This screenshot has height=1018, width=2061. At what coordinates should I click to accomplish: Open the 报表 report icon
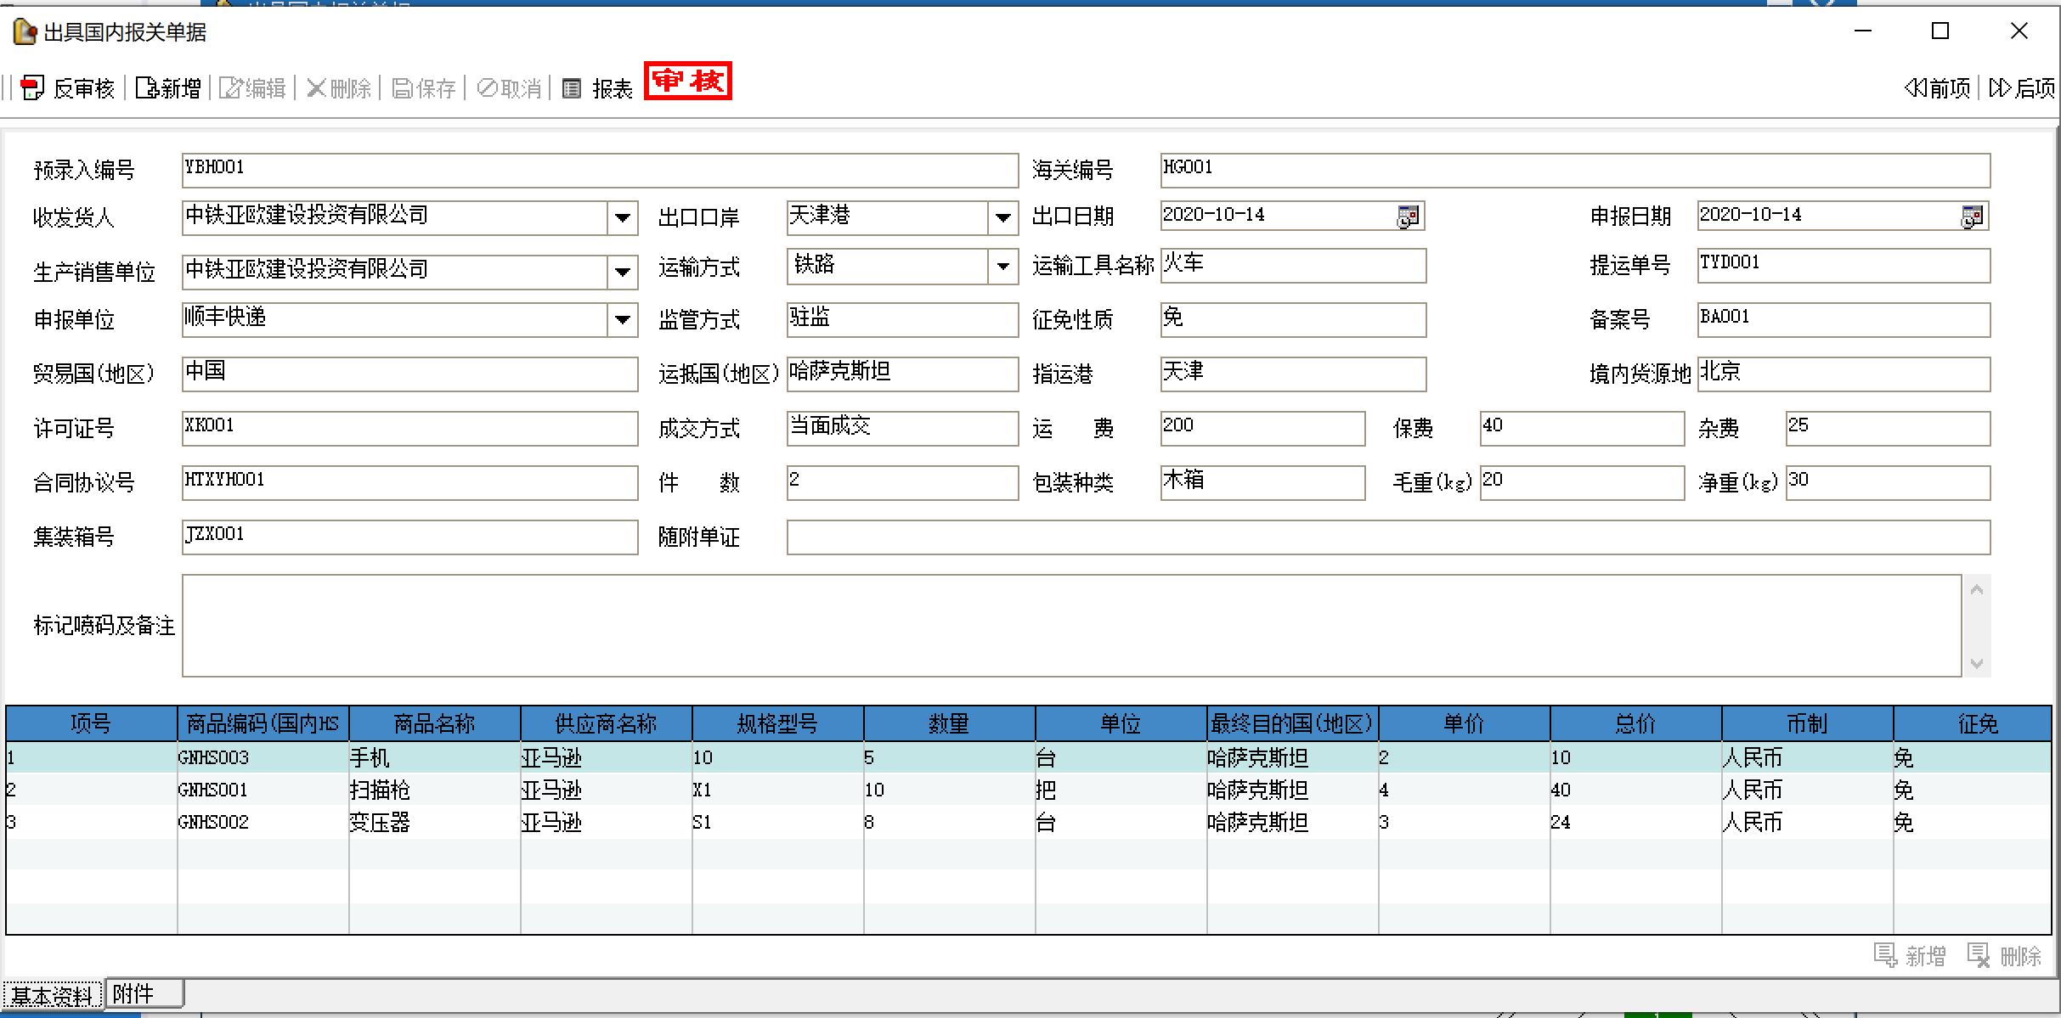point(573,87)
